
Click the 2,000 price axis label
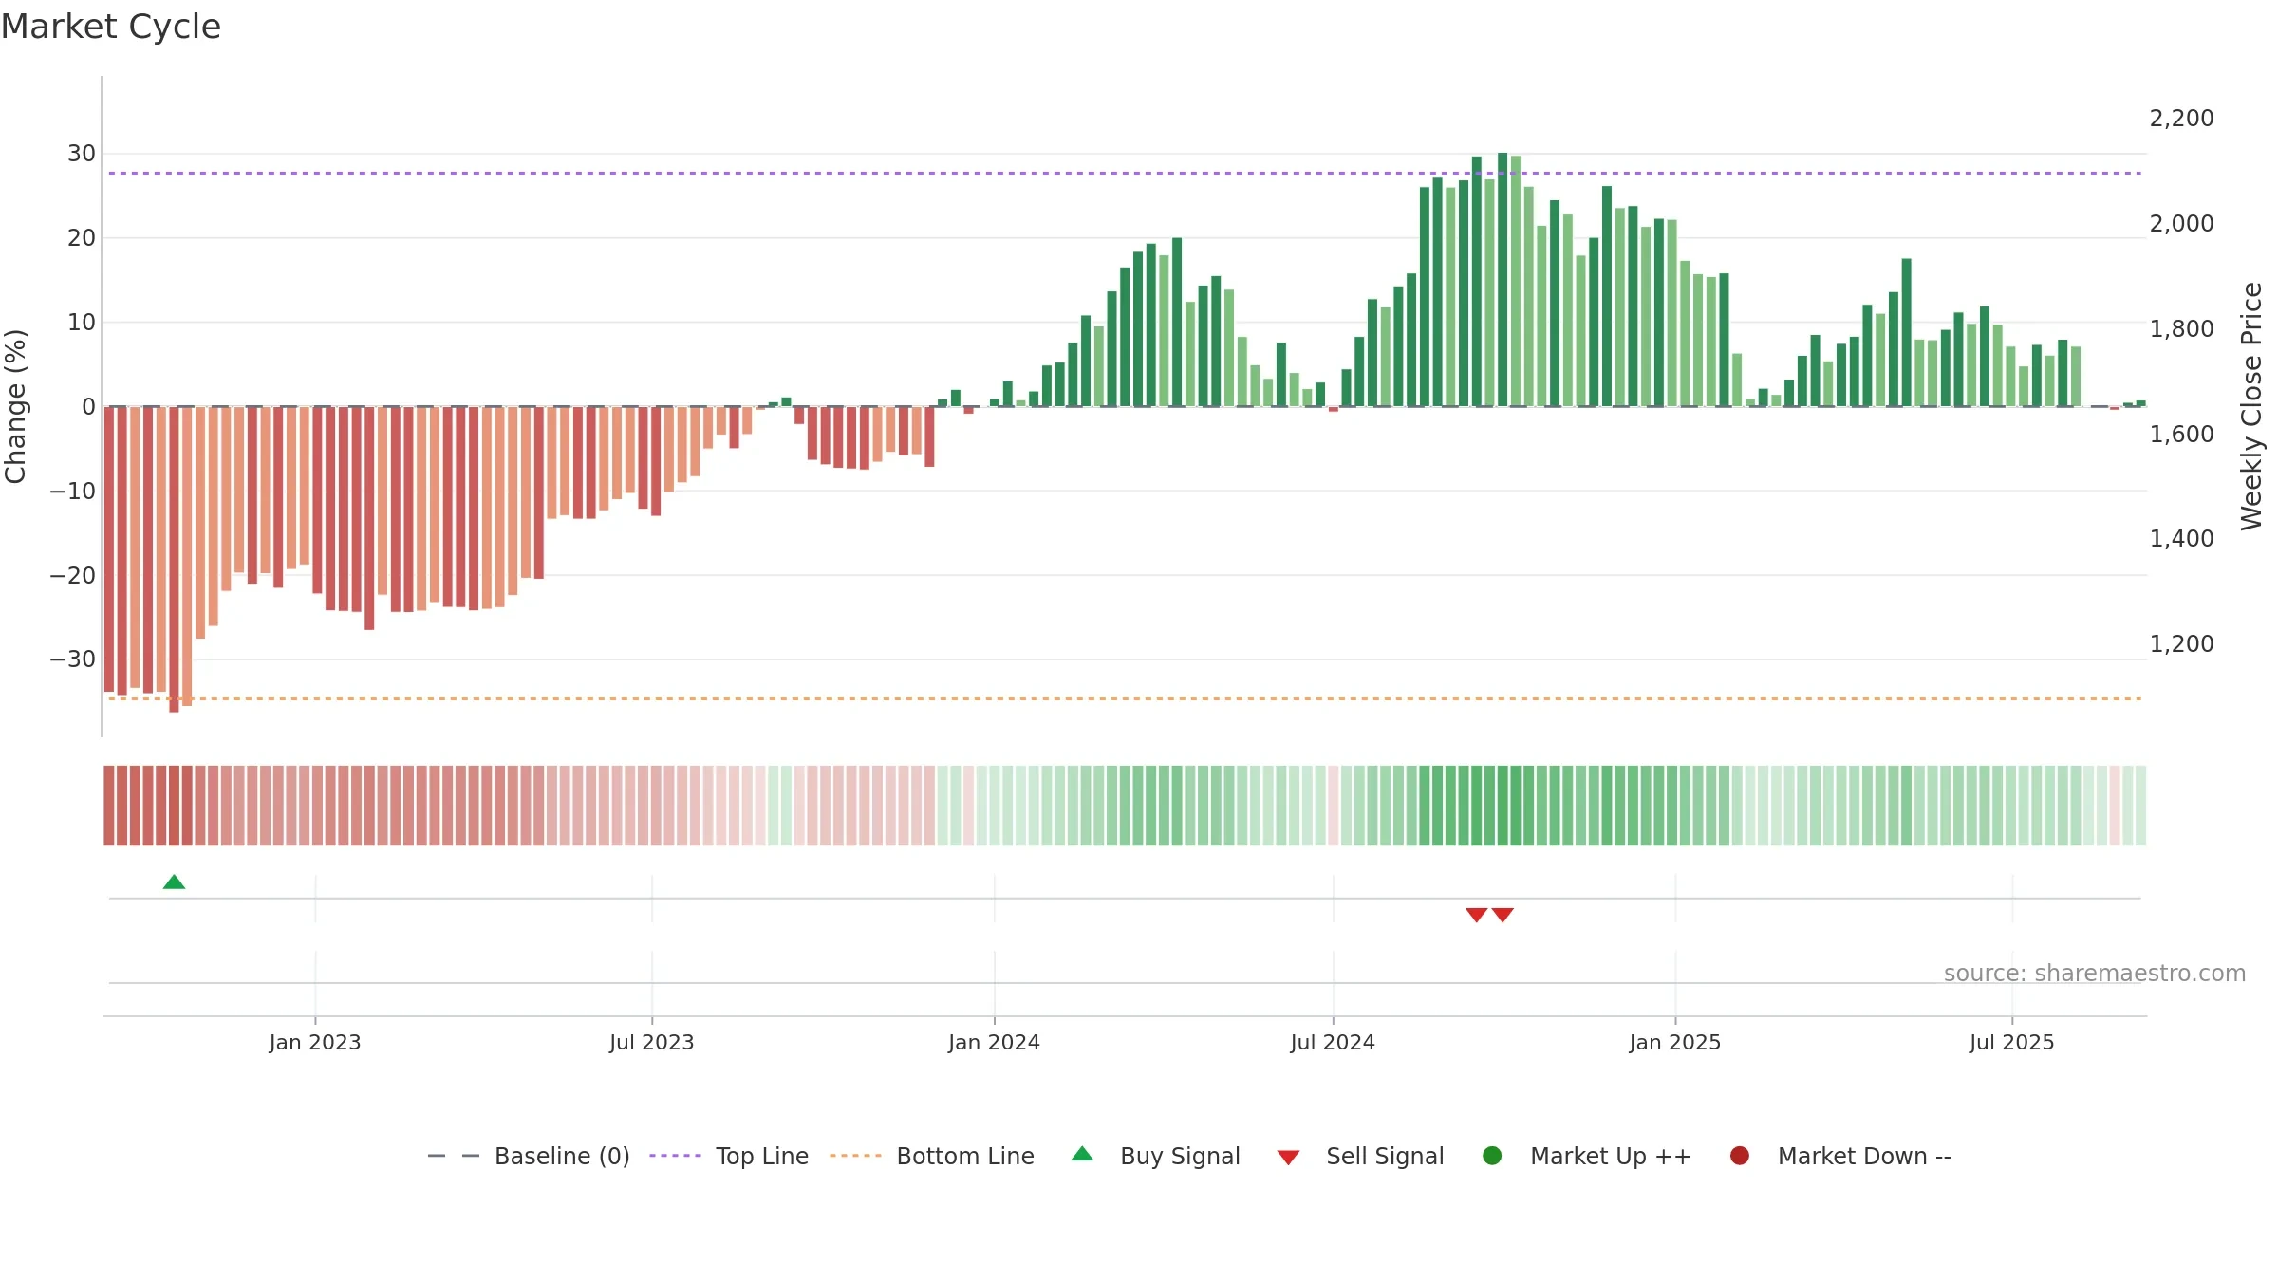pos(2182,224)
